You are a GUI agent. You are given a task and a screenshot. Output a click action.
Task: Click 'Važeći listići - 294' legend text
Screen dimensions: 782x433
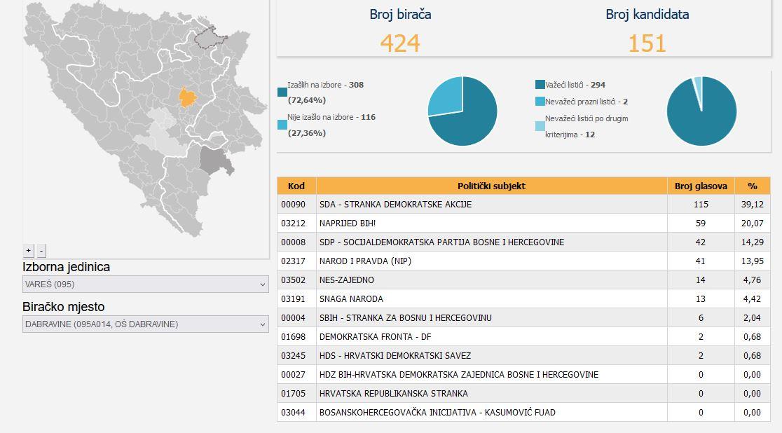[x=575, y=85]
